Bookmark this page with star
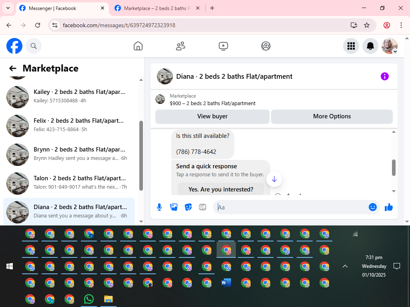The height and width of the screenshot is (307, 410). click(367, 25)
